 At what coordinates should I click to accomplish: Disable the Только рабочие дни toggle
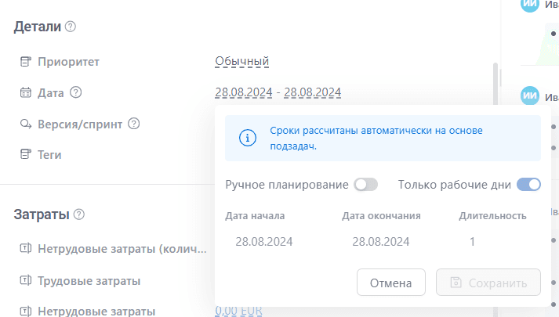coord(528,185)
